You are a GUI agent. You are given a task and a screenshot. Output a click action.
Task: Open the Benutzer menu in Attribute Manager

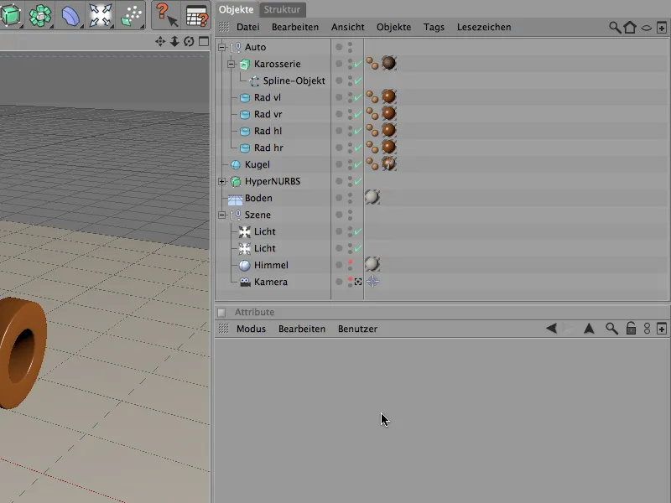[x=357, y=329]
